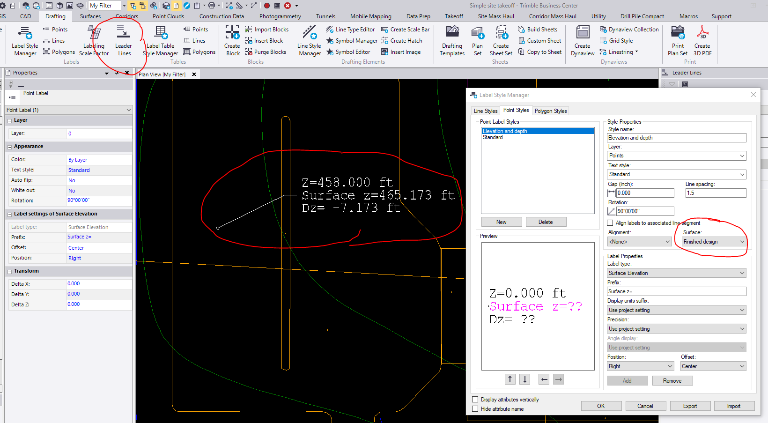Open the Line Style Manager
The image size is (768, 423).
tap(309, 41)
